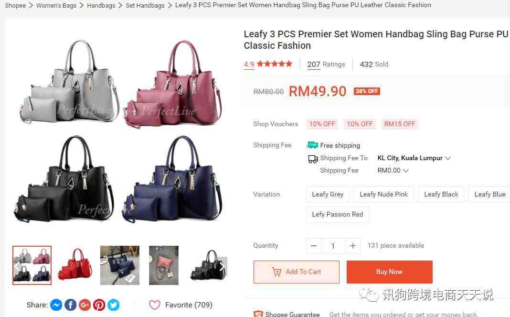
Task: Expand KL City, Kuala Lumpur dropdown
Action: tap(414, 158)
